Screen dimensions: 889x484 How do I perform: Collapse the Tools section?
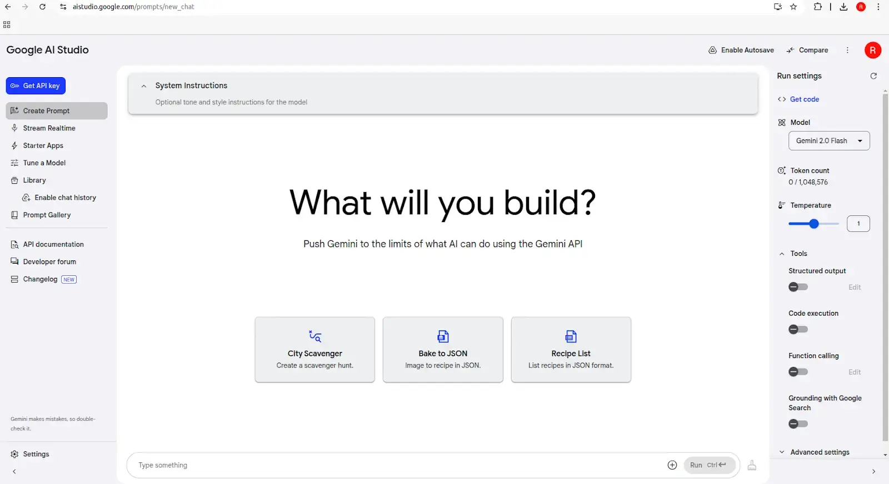click(x=782, y=254)
